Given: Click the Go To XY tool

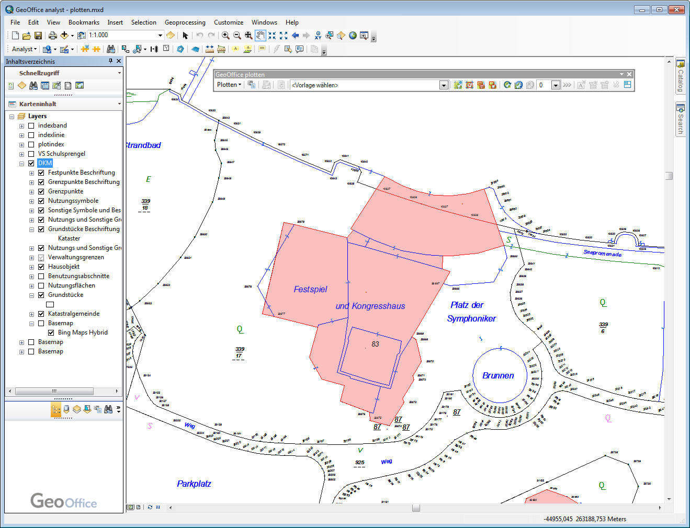Looking at the screenshot, I should click(318, 36).
